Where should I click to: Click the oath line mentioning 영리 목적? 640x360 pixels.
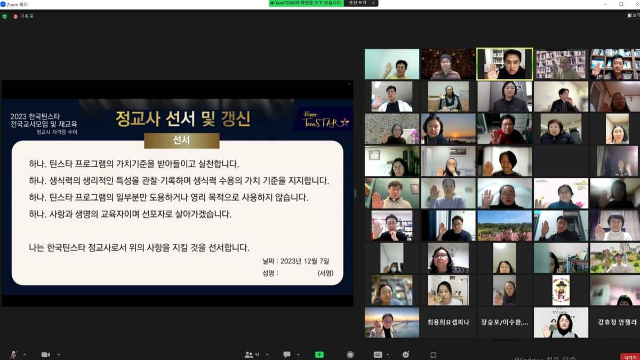[x=169, y=197]
